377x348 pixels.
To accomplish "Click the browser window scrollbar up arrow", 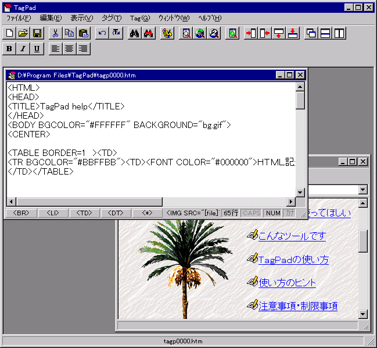I will tap(363, 203).
